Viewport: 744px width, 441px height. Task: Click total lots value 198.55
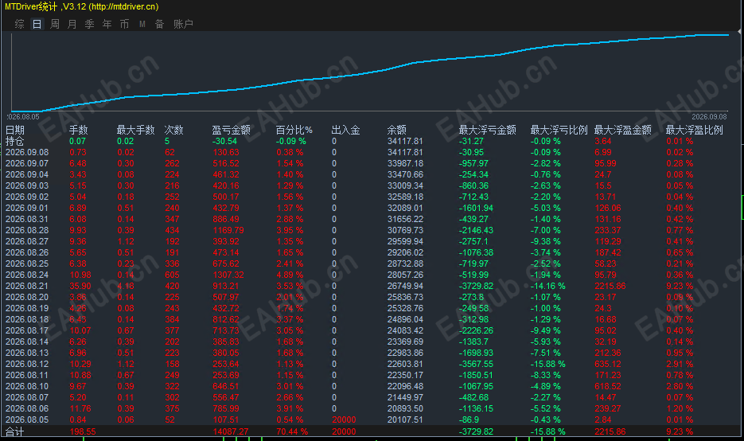click(x=83, y=432)
